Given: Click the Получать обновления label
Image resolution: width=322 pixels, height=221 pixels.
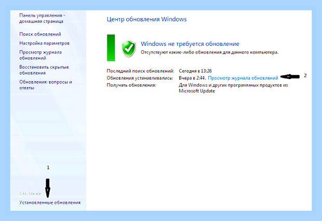Looking at the screenshot, I should 131,85.
